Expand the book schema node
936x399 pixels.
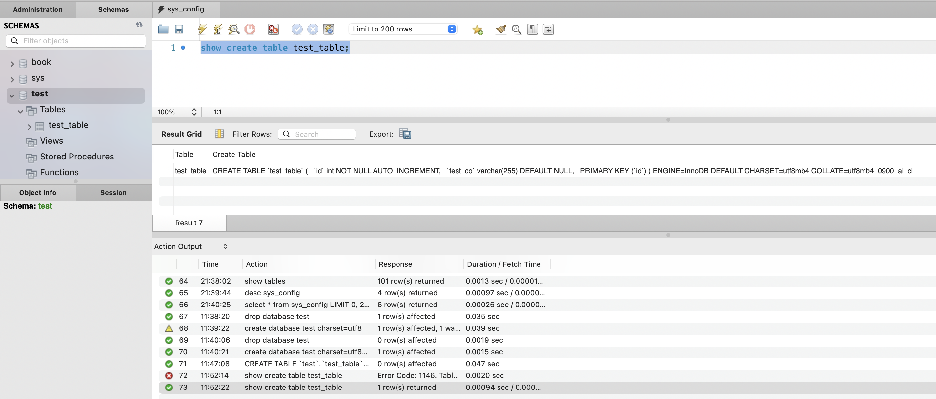tap(12, 64)
